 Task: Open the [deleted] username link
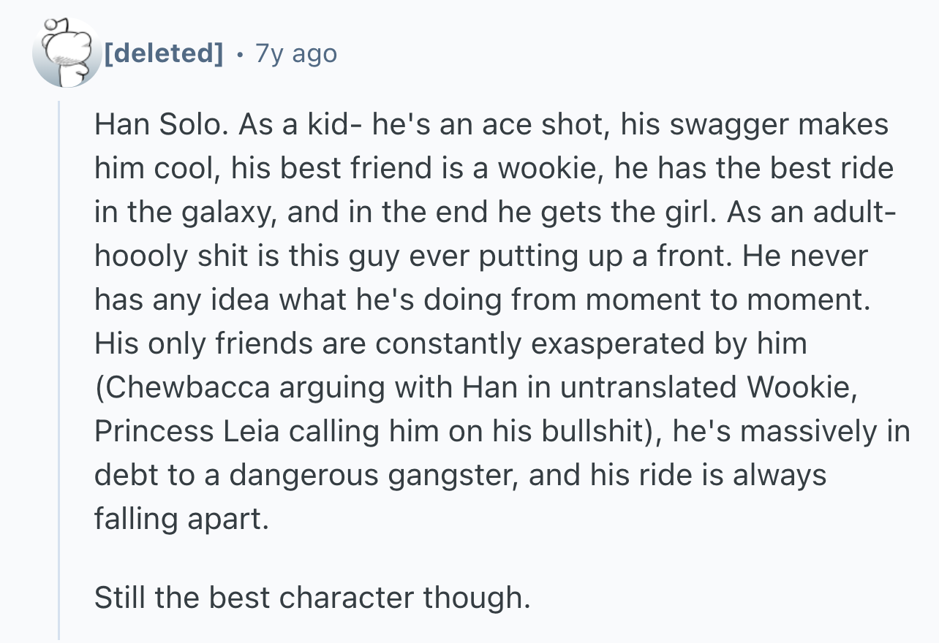click(x=164, y=53)
